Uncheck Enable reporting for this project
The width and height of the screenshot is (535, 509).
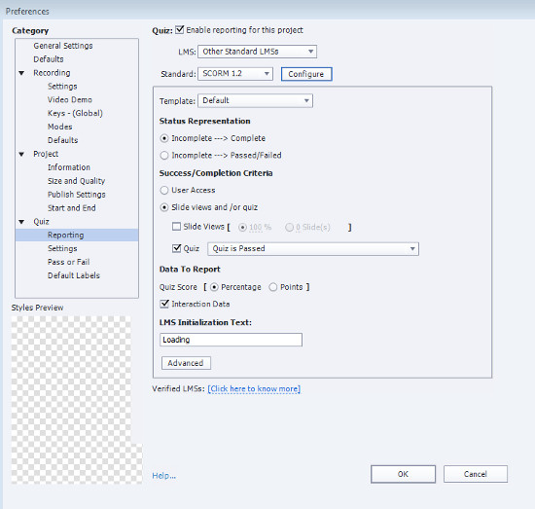(180, 30)
